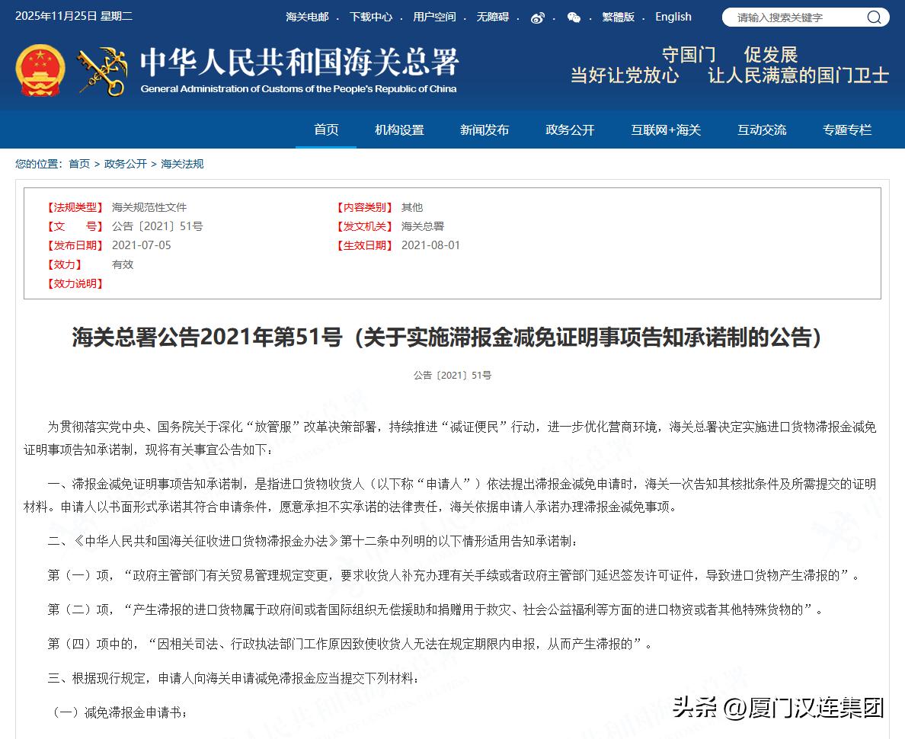Viewport: 905px width, 739px height.
Task: Click 首页 in the breadcrumb
Action: [79, 164]
